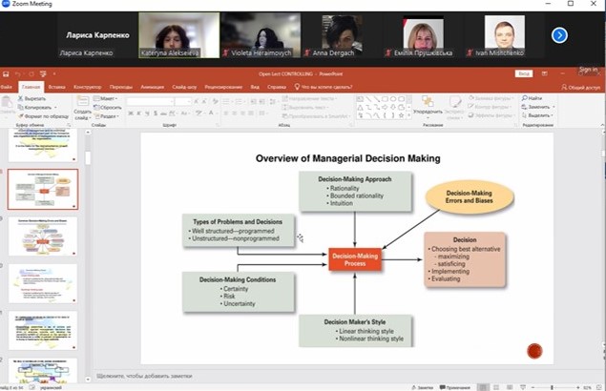This screenshot has width=606, height=391.
Task: Toggle the Notes (Заметки) pane in status bar
Action: click(421, 386)
